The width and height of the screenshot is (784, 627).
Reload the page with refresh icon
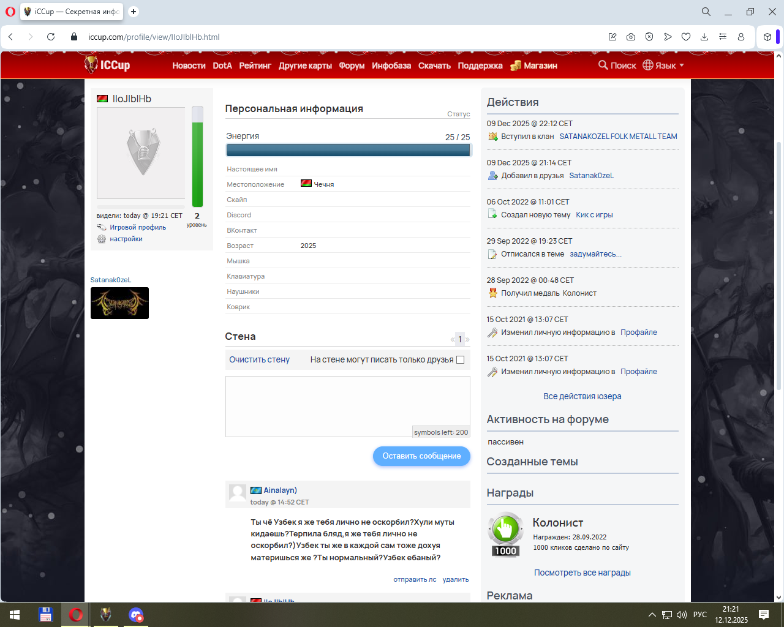click(x=51, y=37)
